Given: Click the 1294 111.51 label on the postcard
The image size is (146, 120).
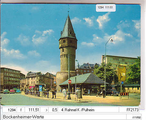Looking at the screenshot, I should [x=106, y=8].
